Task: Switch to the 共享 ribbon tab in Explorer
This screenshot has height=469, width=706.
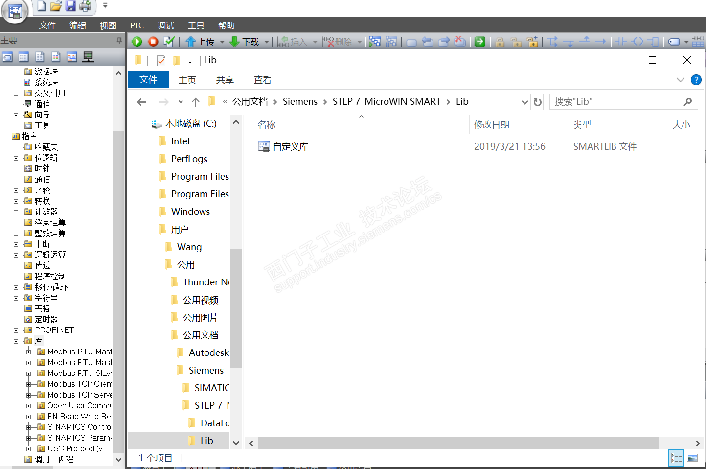Action: click(225, 80)
